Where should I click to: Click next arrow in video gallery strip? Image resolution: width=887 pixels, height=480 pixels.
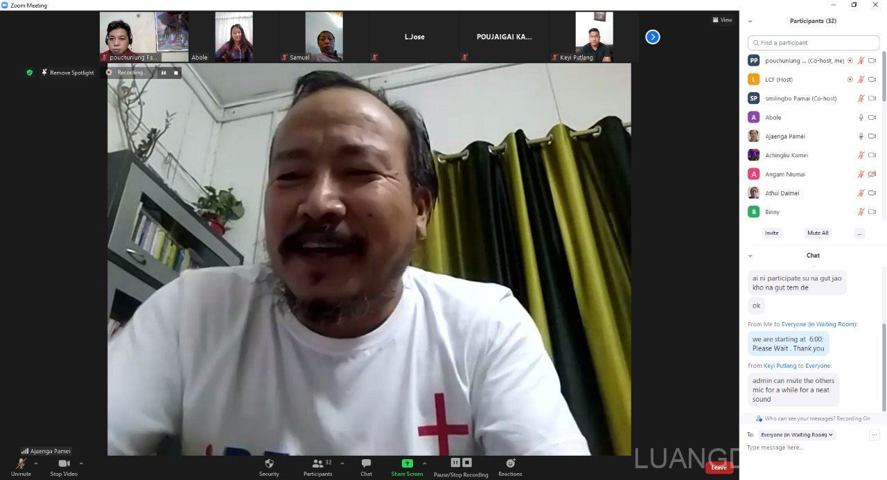[x=652, y=37]
